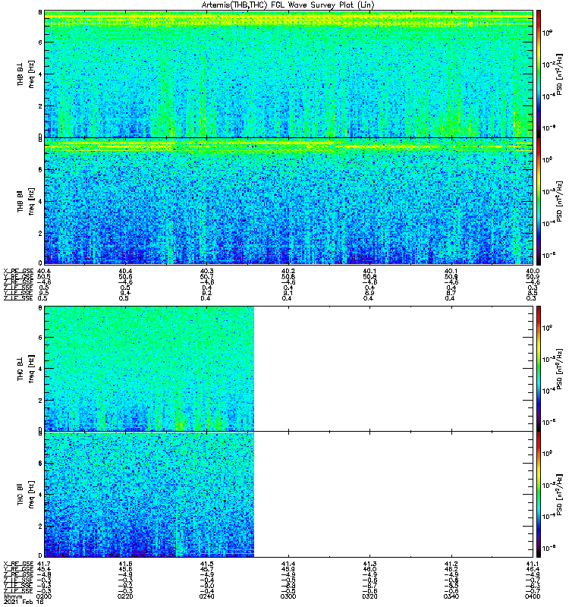The image size is (569, 607).
Task: Click the "THC B∥ freq [Hz]" axis label
Action: [26, 495]
